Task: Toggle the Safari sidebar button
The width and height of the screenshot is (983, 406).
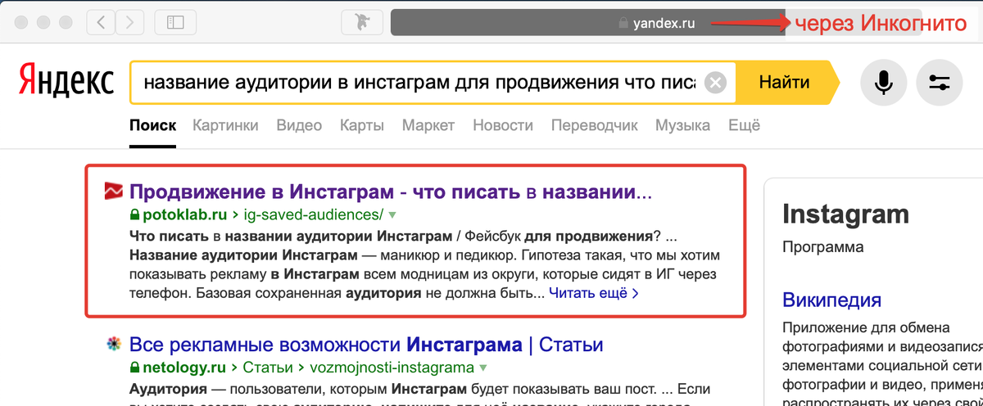Action: click(x=175, y=23)
